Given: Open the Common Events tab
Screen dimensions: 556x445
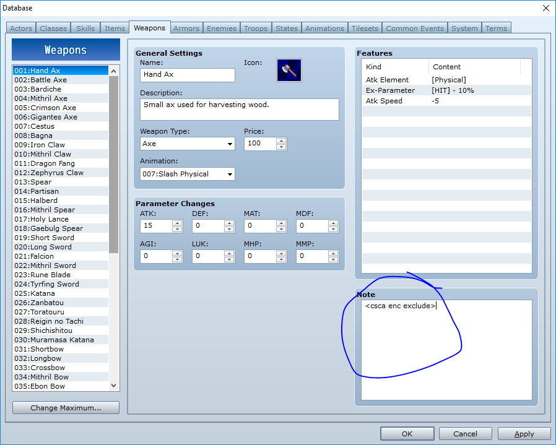Looking at the screenshot, I should [x=414, y=28].
